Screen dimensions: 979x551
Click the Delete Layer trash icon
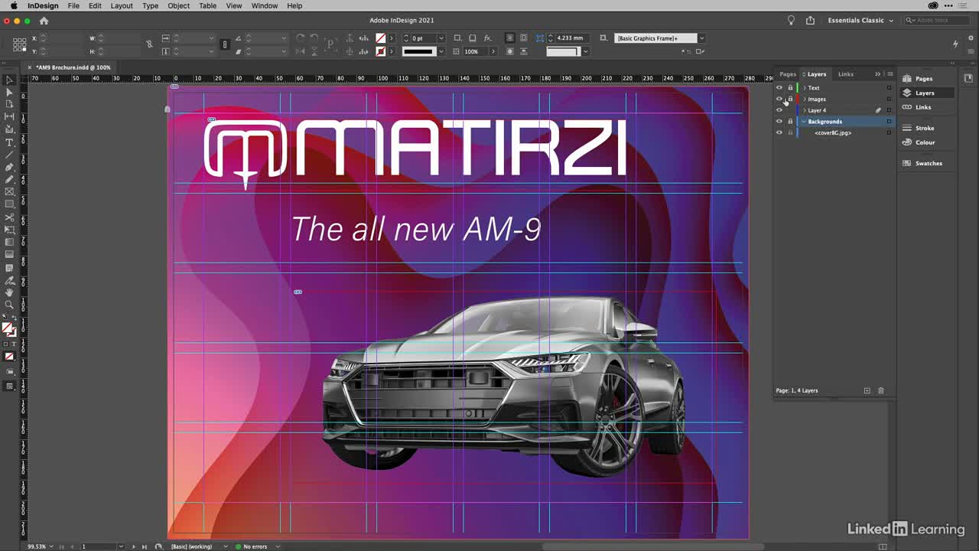880,390
